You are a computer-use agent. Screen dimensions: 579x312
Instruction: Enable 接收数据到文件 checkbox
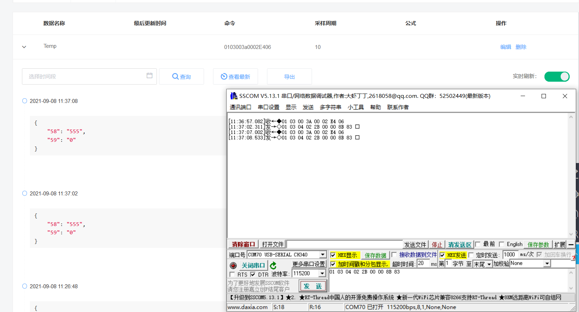point(394,254)
